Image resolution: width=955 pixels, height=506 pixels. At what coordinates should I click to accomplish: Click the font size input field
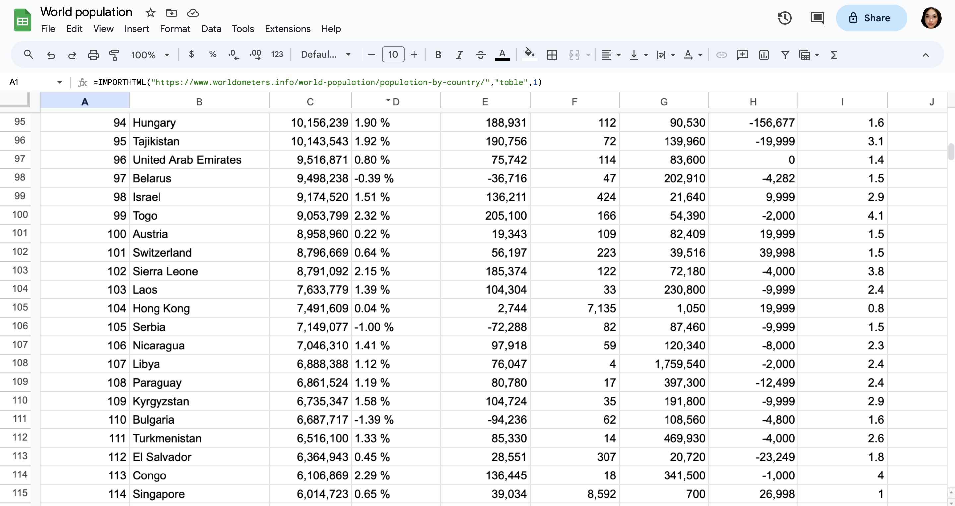(x=393, y=55)
